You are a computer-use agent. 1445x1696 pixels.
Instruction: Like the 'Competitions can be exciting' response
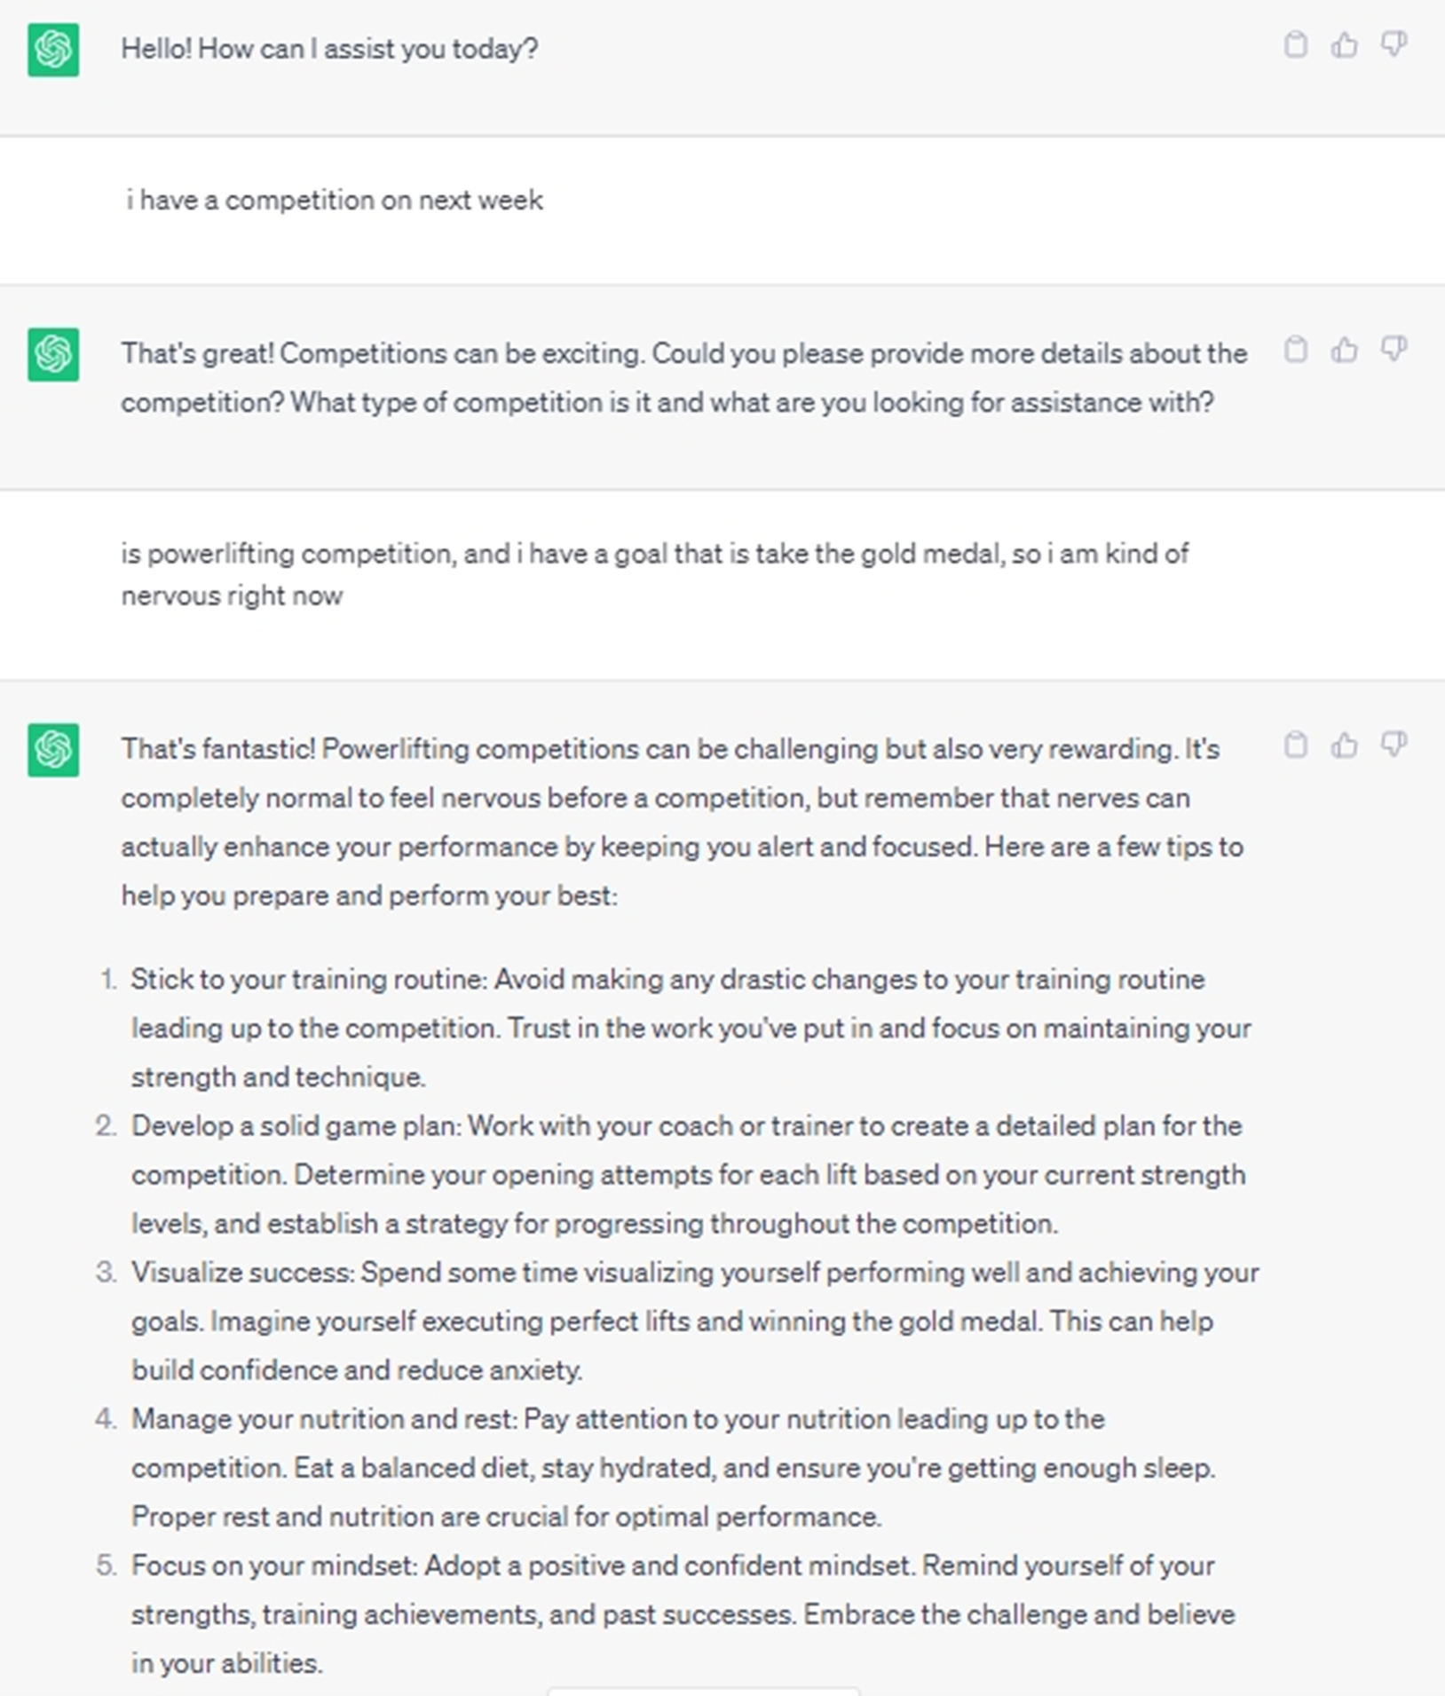click(x=1345, y=350)
